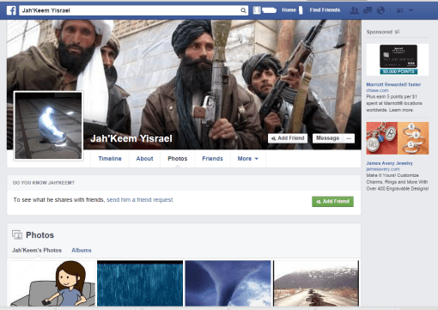This screenshot has width=438, height=310.
Task: Click chase.com ad link
Action: point(377,90)
